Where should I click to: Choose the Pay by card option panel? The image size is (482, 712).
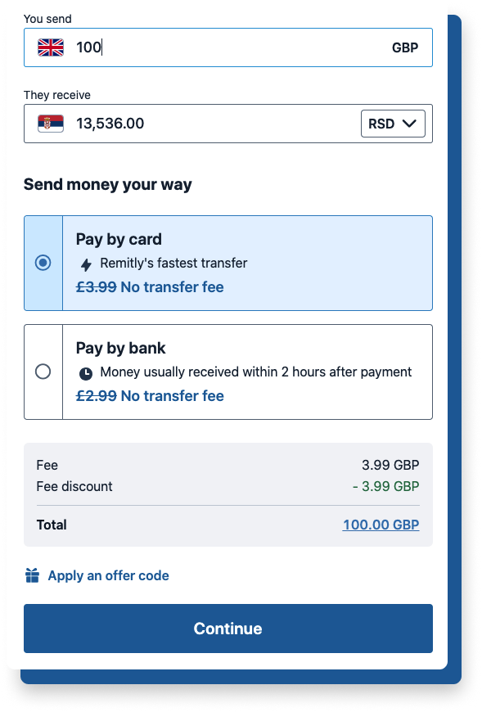(228, 263)
